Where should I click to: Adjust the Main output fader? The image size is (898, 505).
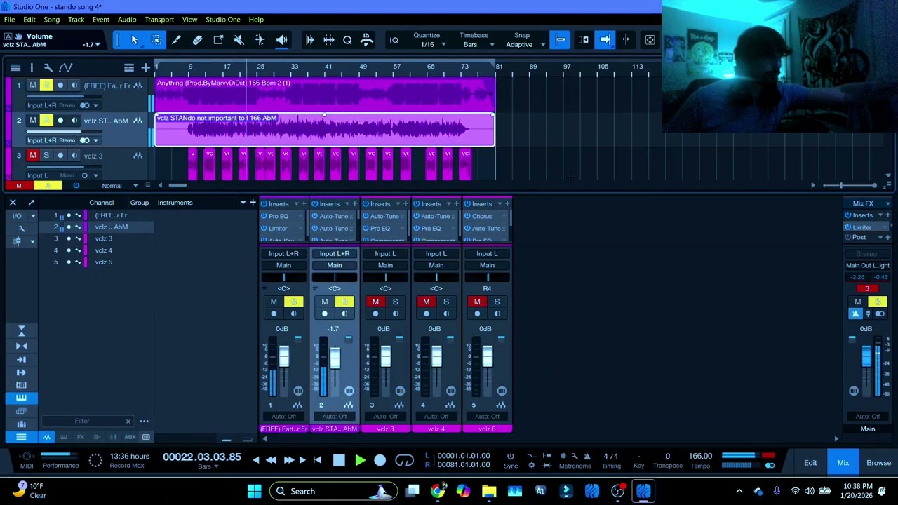[866, 356]
